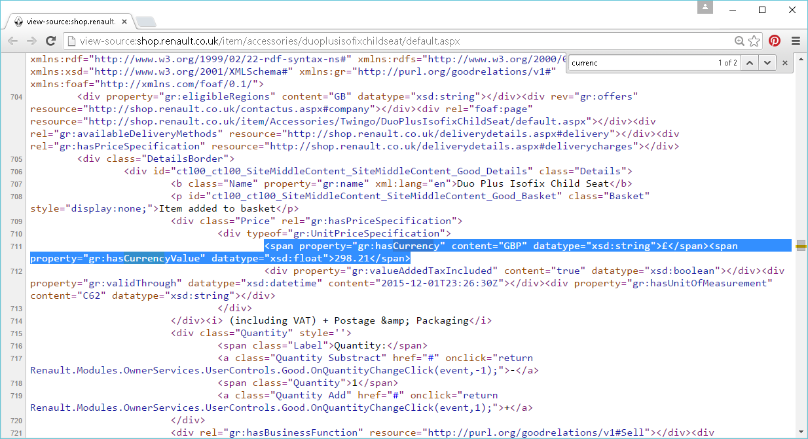Screen dimensions: 808x439
Task: Open a new tab
Action: coord(145,22)
